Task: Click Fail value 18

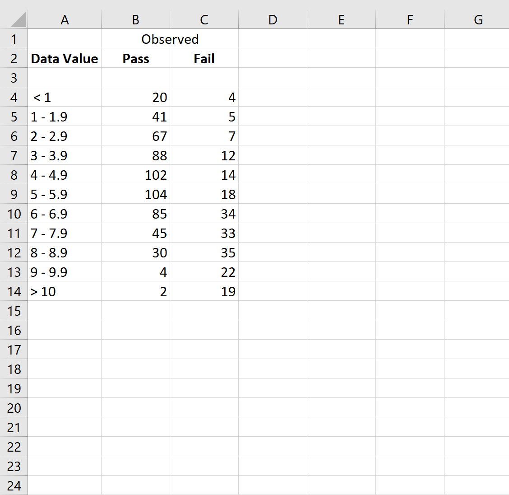Action: pyautogui.click(x=204, y=194)
